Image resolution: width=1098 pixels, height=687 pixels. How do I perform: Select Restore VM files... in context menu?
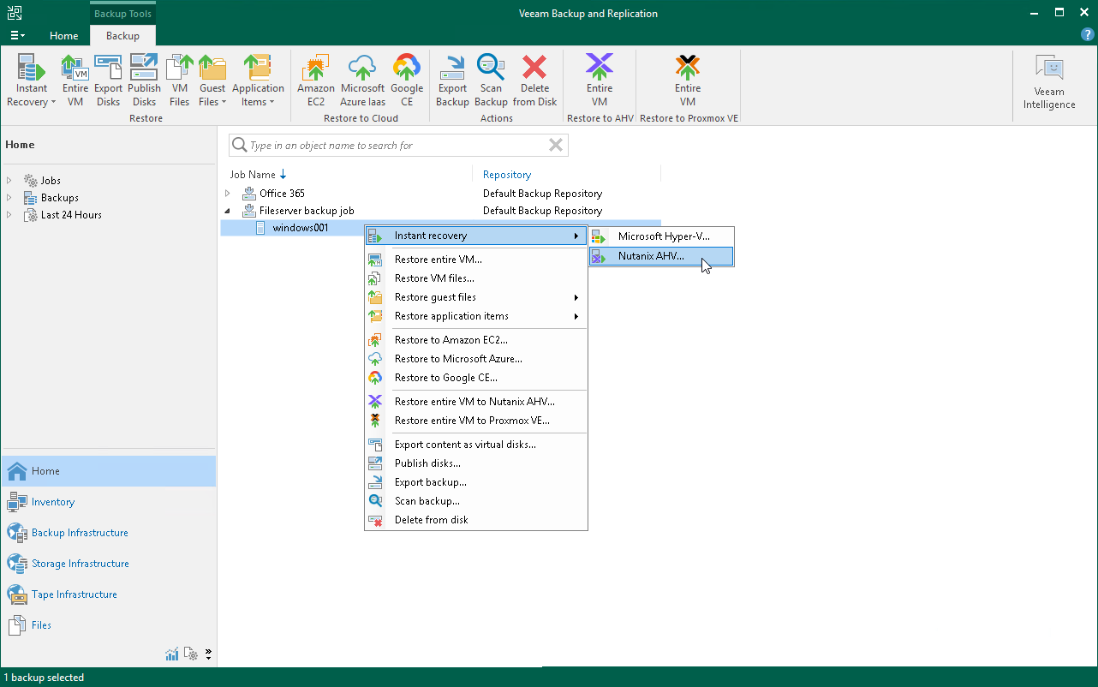pos(476,278)
